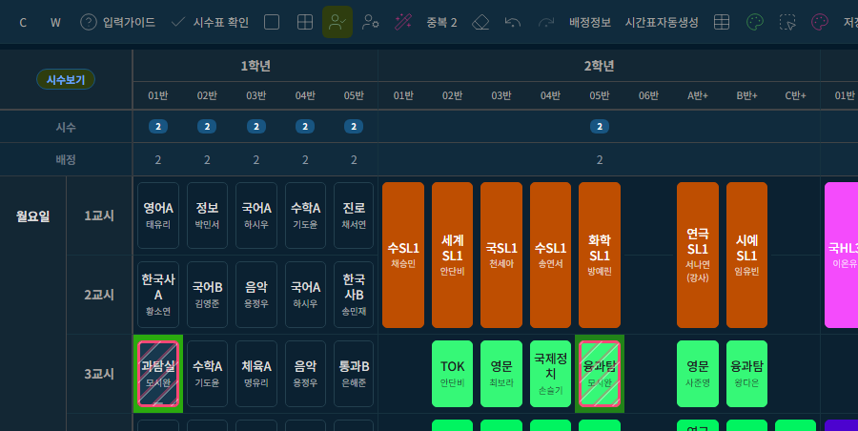Screen dimensions: 858x431
Task: Select the 음악 용정우 card in 2교시
Action: point(256,295)
